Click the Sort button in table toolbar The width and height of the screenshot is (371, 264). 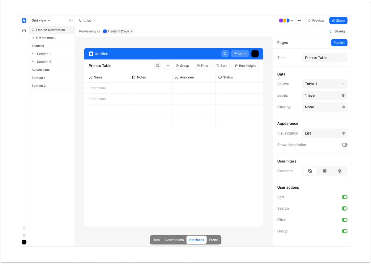tap(221, 66)
